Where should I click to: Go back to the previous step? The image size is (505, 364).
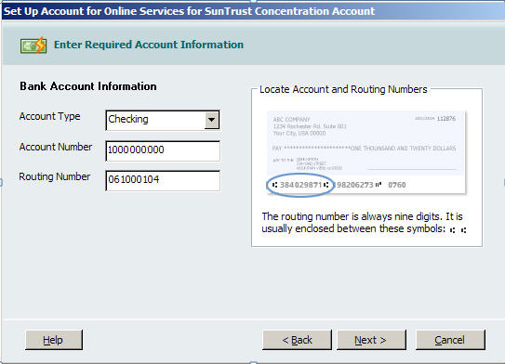click(x=297, y=340)
